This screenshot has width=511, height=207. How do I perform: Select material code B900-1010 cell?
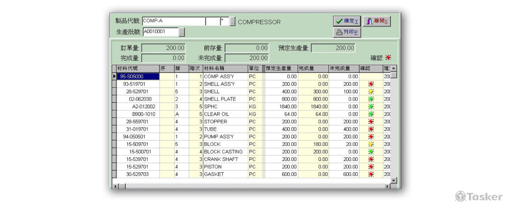click(x=138, y=114)
